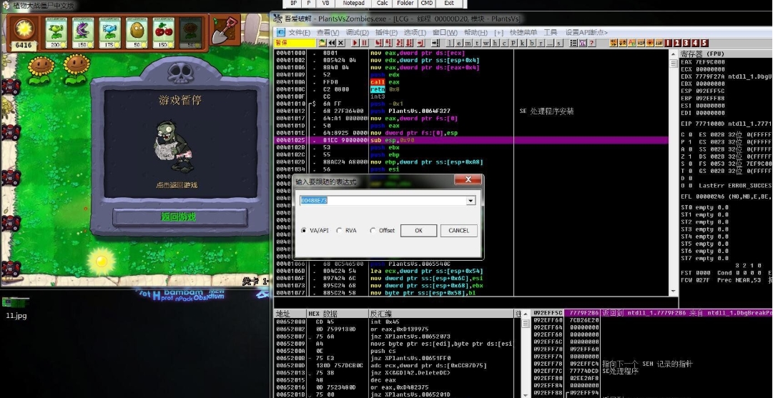The height and width of the screenshot is (398, 773).
Task: Open the 11.jpg desktop file
Action: (16, 308)
